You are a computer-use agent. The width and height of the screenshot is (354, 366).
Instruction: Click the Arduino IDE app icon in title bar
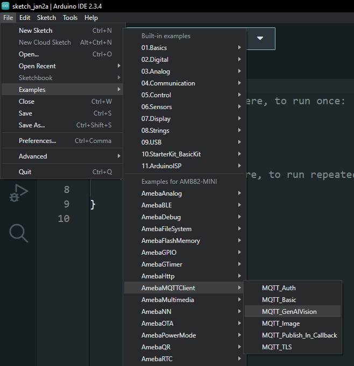click(x=6, y=6)
